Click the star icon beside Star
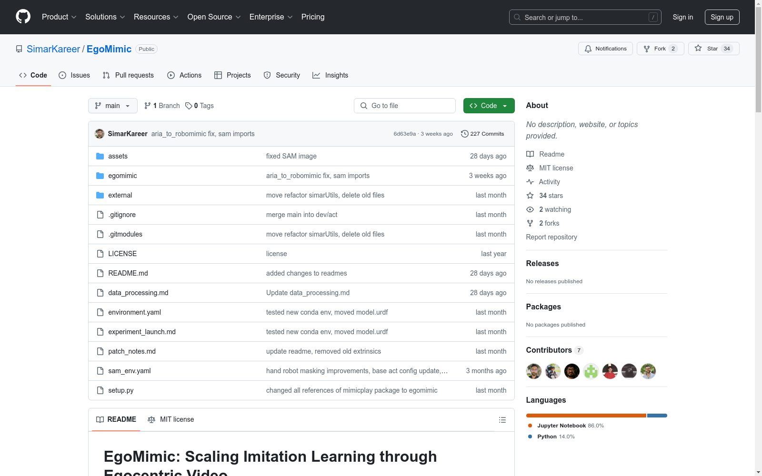Screen dimensions: 762x476 point(698,48)
